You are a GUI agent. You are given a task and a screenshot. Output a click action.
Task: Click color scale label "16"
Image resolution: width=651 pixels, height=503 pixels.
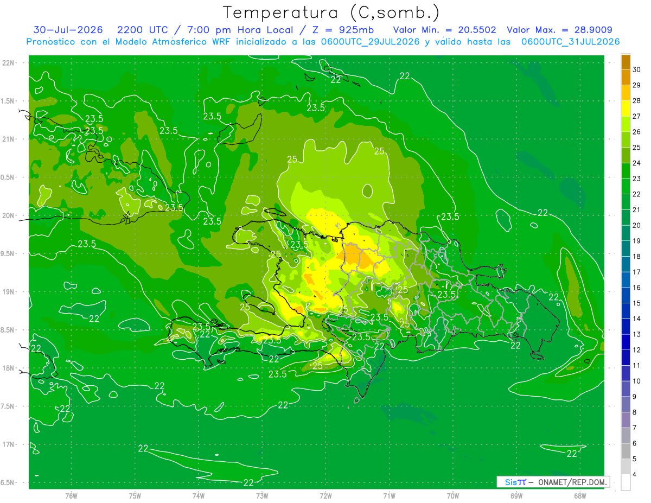637,288
